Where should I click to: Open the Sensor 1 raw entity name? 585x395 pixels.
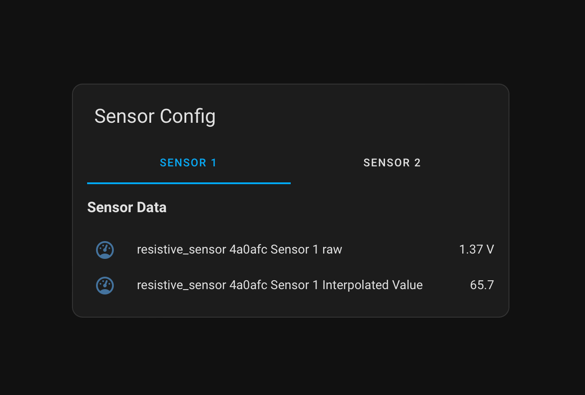tap(239, 250)
